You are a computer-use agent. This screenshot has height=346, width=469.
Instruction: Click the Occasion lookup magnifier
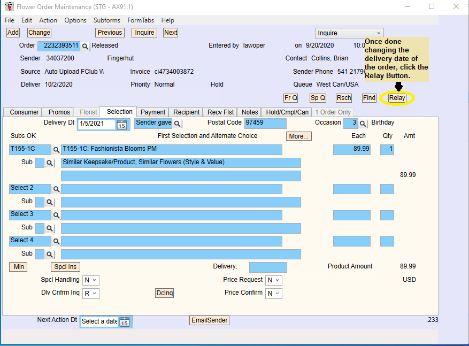(x=362, y=124)
